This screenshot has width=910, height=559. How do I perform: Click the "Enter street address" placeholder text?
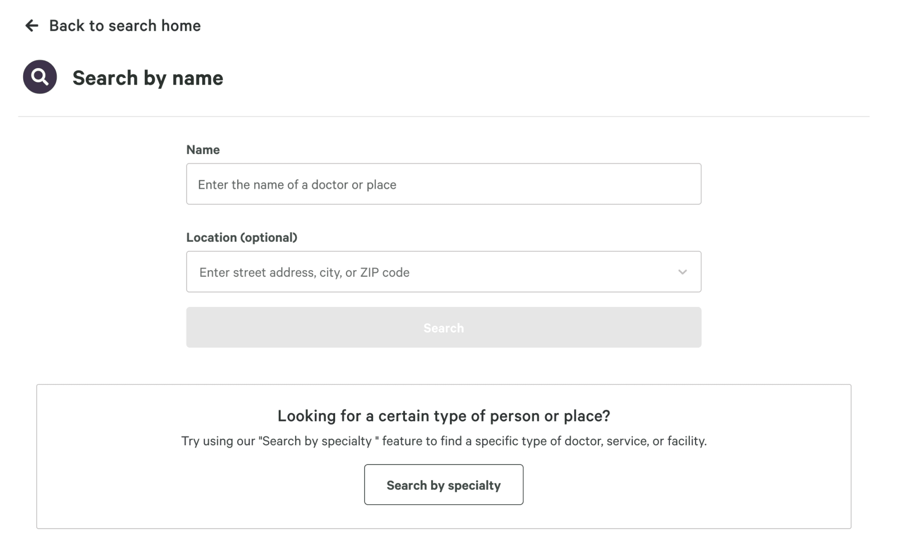click(304, 273)
